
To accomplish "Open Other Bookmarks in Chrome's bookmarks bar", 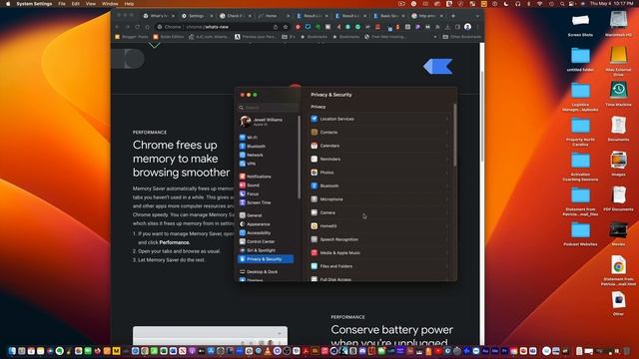I will click(x=461, y=37).
